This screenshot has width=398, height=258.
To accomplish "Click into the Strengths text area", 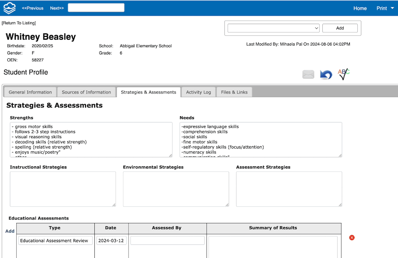I will (x=91, y=140).
